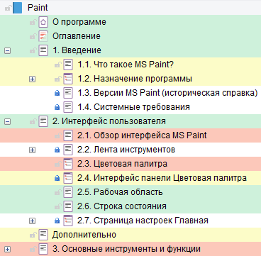Select 3. Основные инструменты и функции
Viewport: 261px width, 256px height.
pos(126,249)
